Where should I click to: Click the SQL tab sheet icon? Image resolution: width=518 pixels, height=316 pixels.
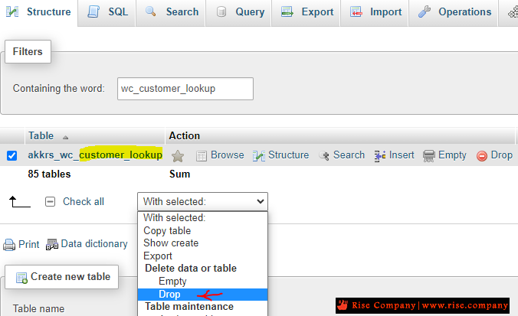tap(93, 11)
